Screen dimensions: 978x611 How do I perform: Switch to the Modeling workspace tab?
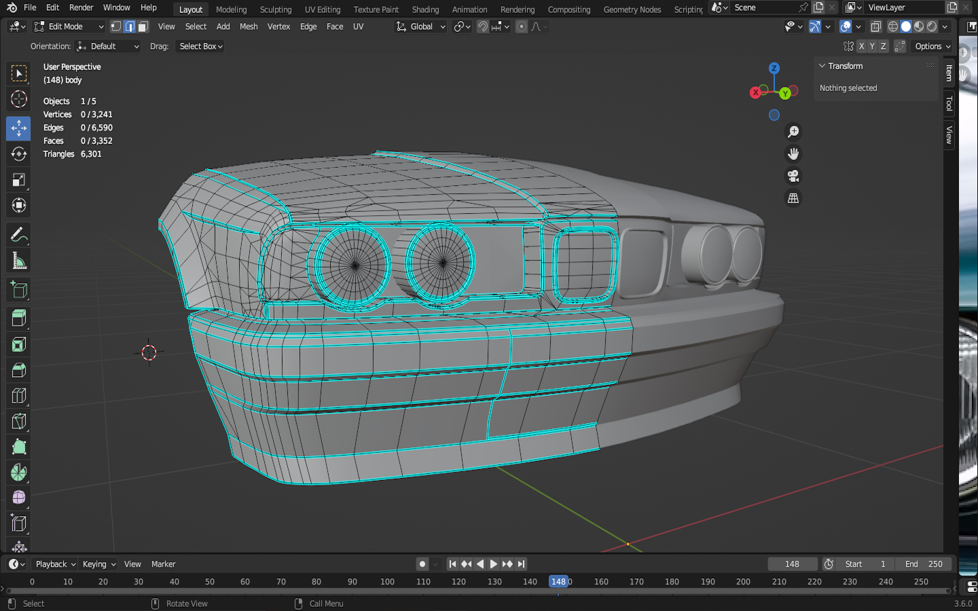[x=232, y=10]
